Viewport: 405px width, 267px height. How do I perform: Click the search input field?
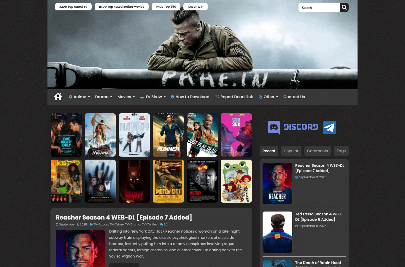coord(319,7)
